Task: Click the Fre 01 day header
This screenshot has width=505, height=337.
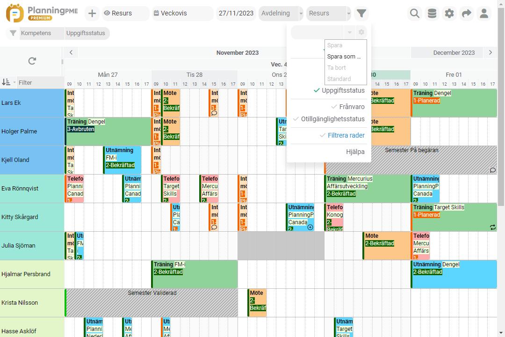Action: pyautogui.click(x=454, y=75)
